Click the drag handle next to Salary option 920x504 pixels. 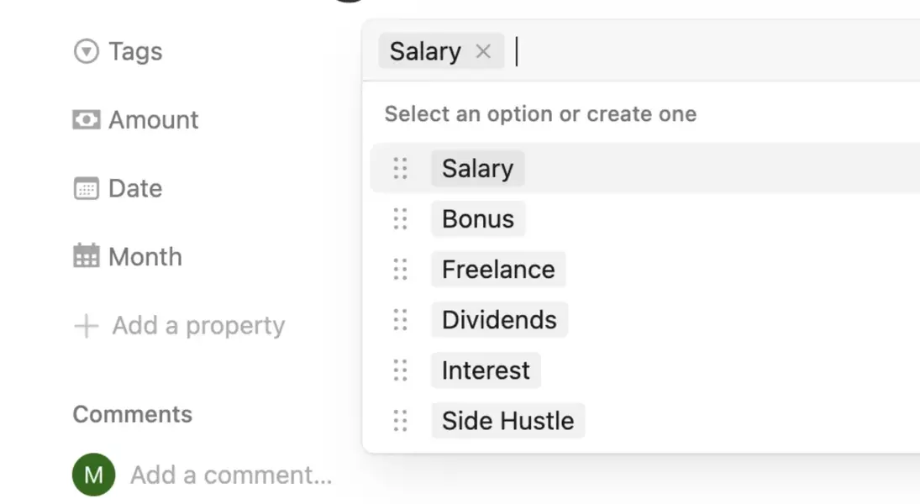(400, 168)
